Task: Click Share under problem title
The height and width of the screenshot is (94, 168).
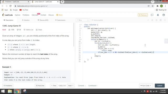Action: pos(39,30)
